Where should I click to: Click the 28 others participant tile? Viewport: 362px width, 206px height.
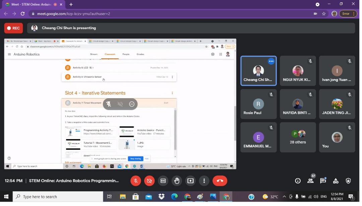tap(298, 137)
